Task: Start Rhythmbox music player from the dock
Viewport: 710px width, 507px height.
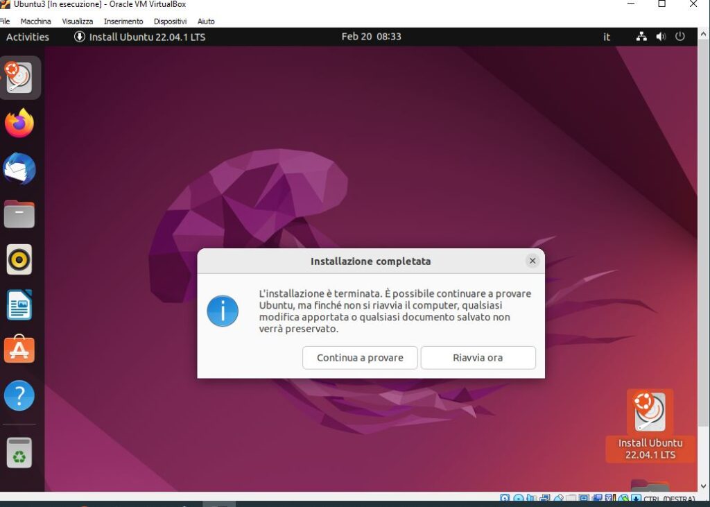Action: pyautogui.click(x=19, y=259)
